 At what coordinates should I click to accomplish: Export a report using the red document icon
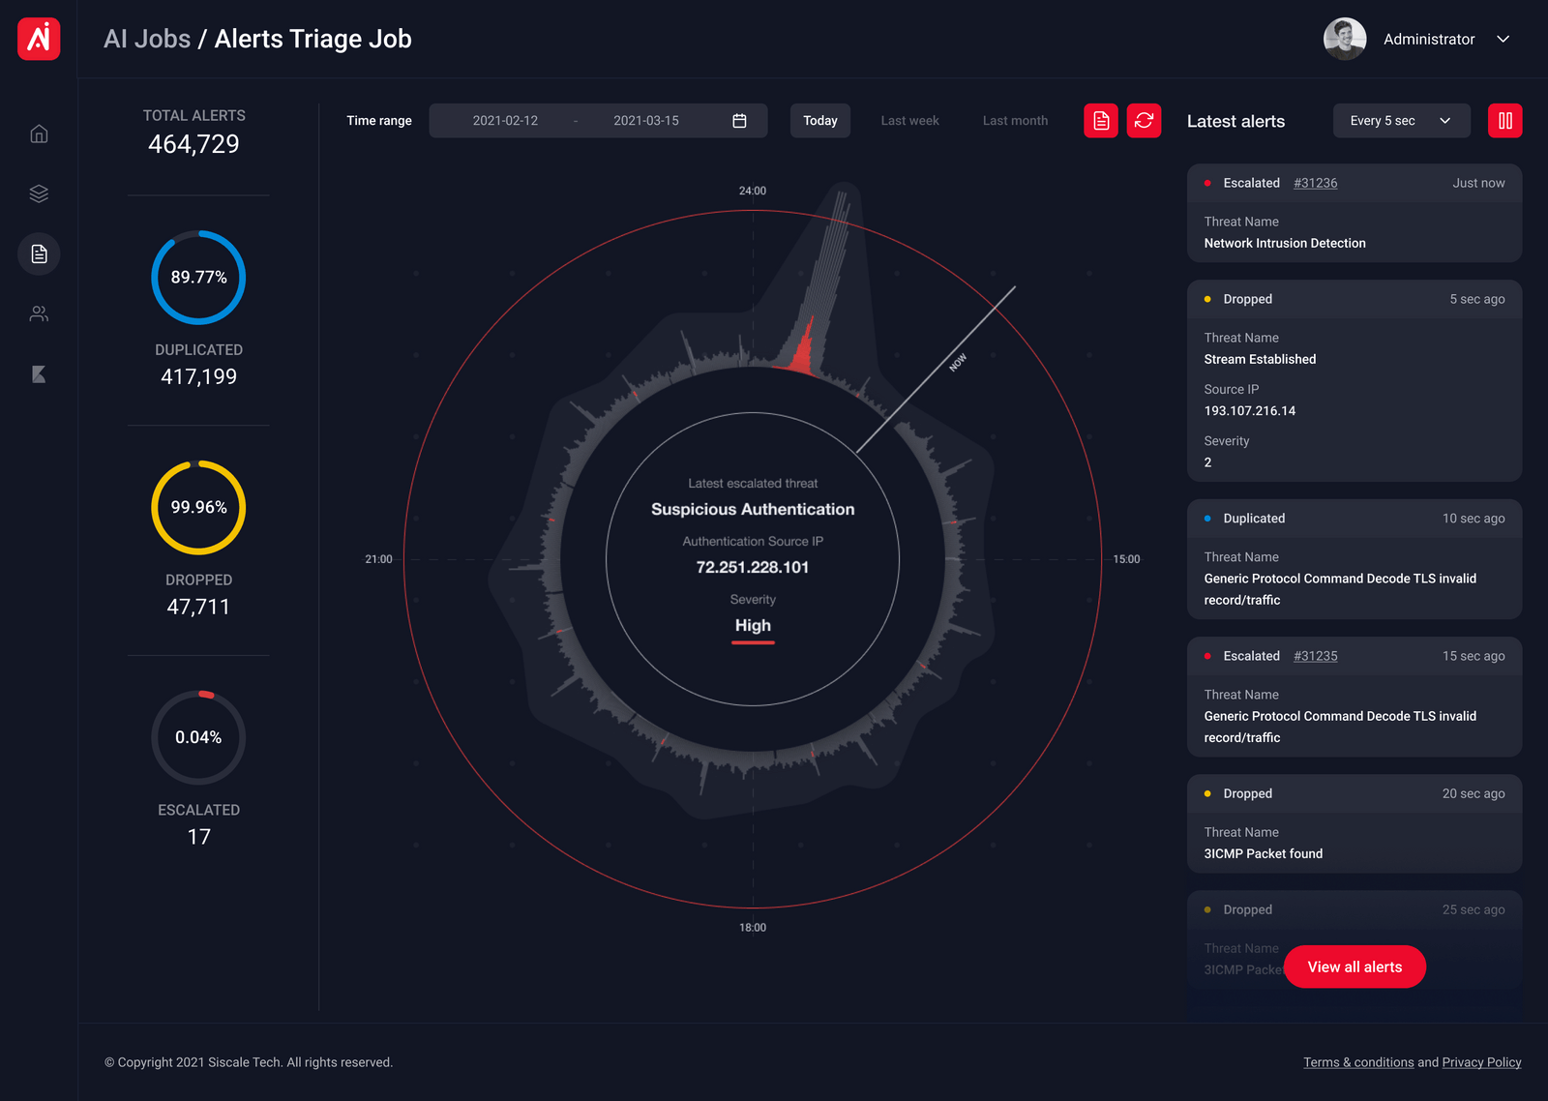tap(1100, 120)
